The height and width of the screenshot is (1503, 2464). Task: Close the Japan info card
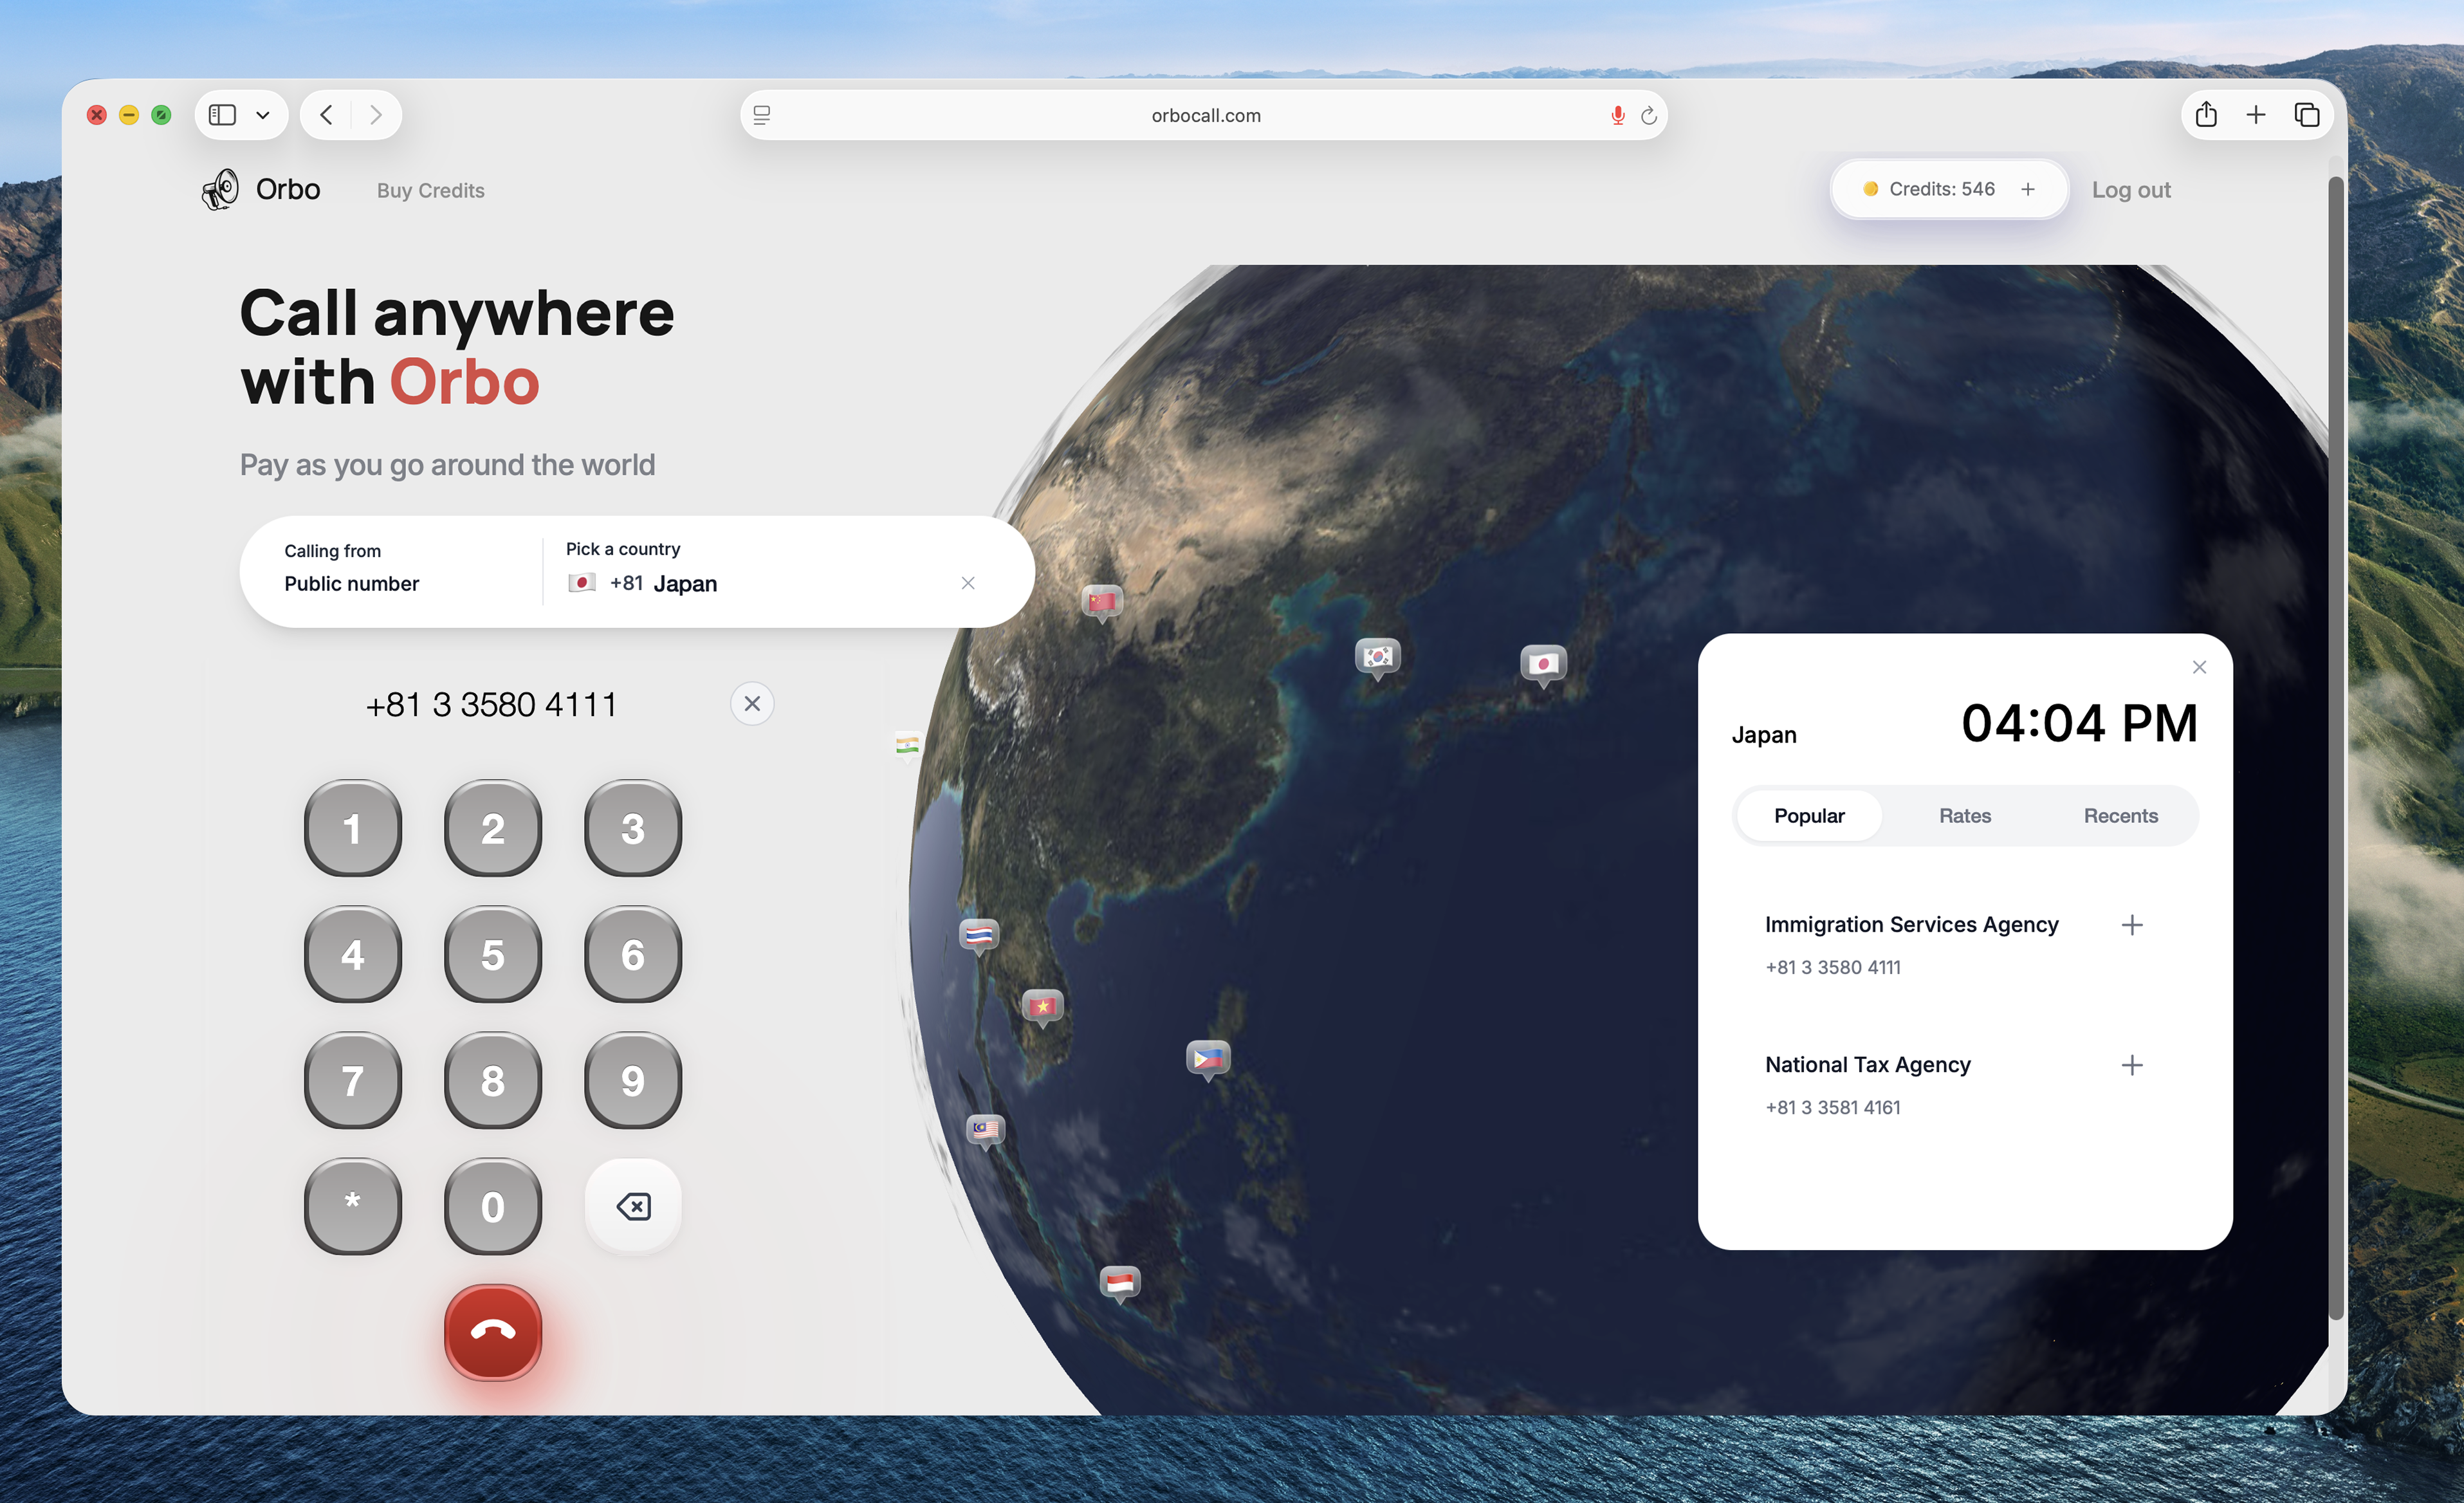click(x=2198, y=667)
